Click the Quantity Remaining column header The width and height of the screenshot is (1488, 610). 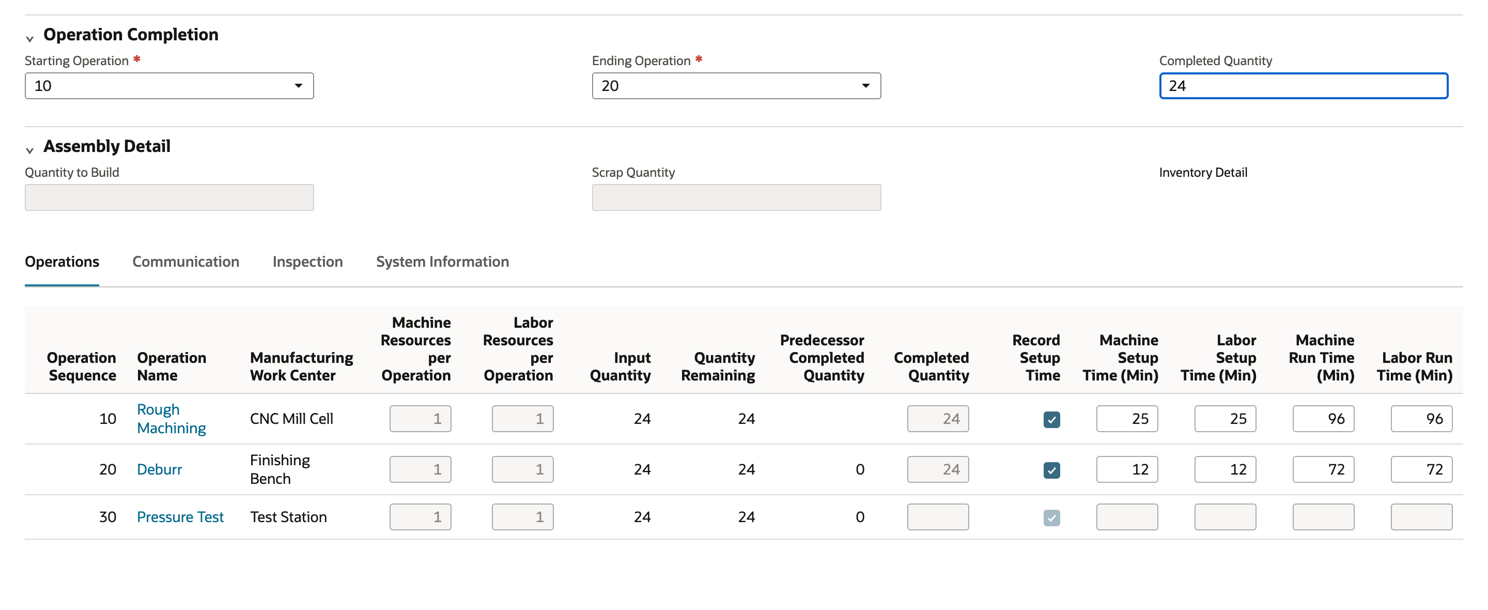[x=718, y=367]
